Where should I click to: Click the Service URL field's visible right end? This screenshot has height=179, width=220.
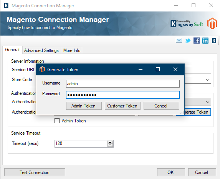point(198,70)
